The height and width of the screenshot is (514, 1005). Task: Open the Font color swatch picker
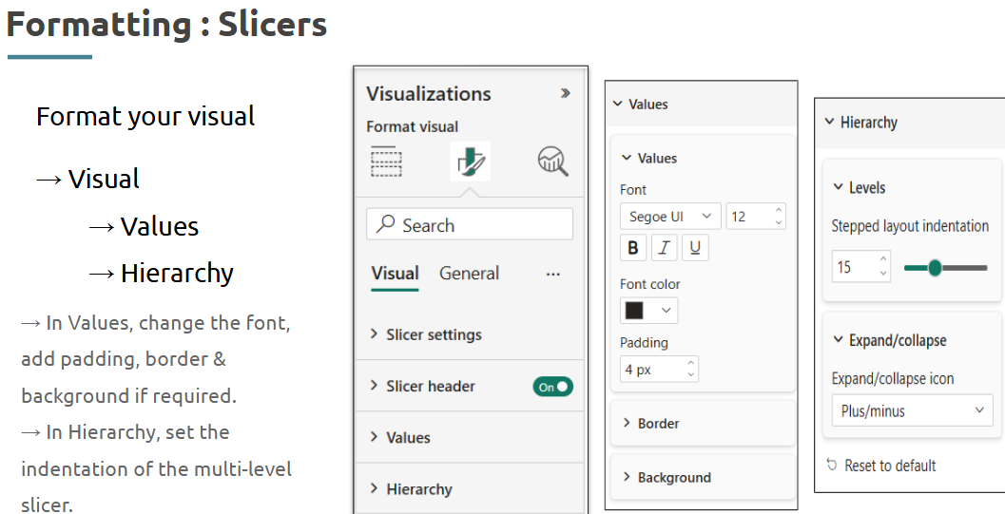[648, 311]
